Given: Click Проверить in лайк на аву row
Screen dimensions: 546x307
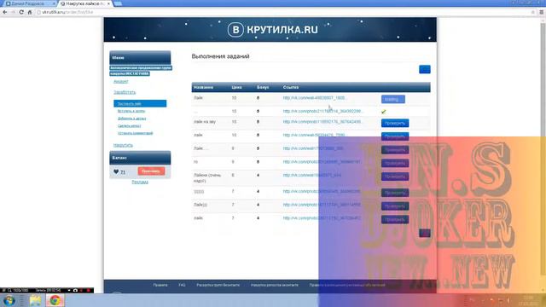Looking at the screenshot, I should point(395,123).
